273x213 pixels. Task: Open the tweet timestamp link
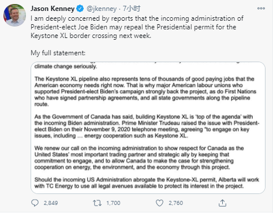132,9
